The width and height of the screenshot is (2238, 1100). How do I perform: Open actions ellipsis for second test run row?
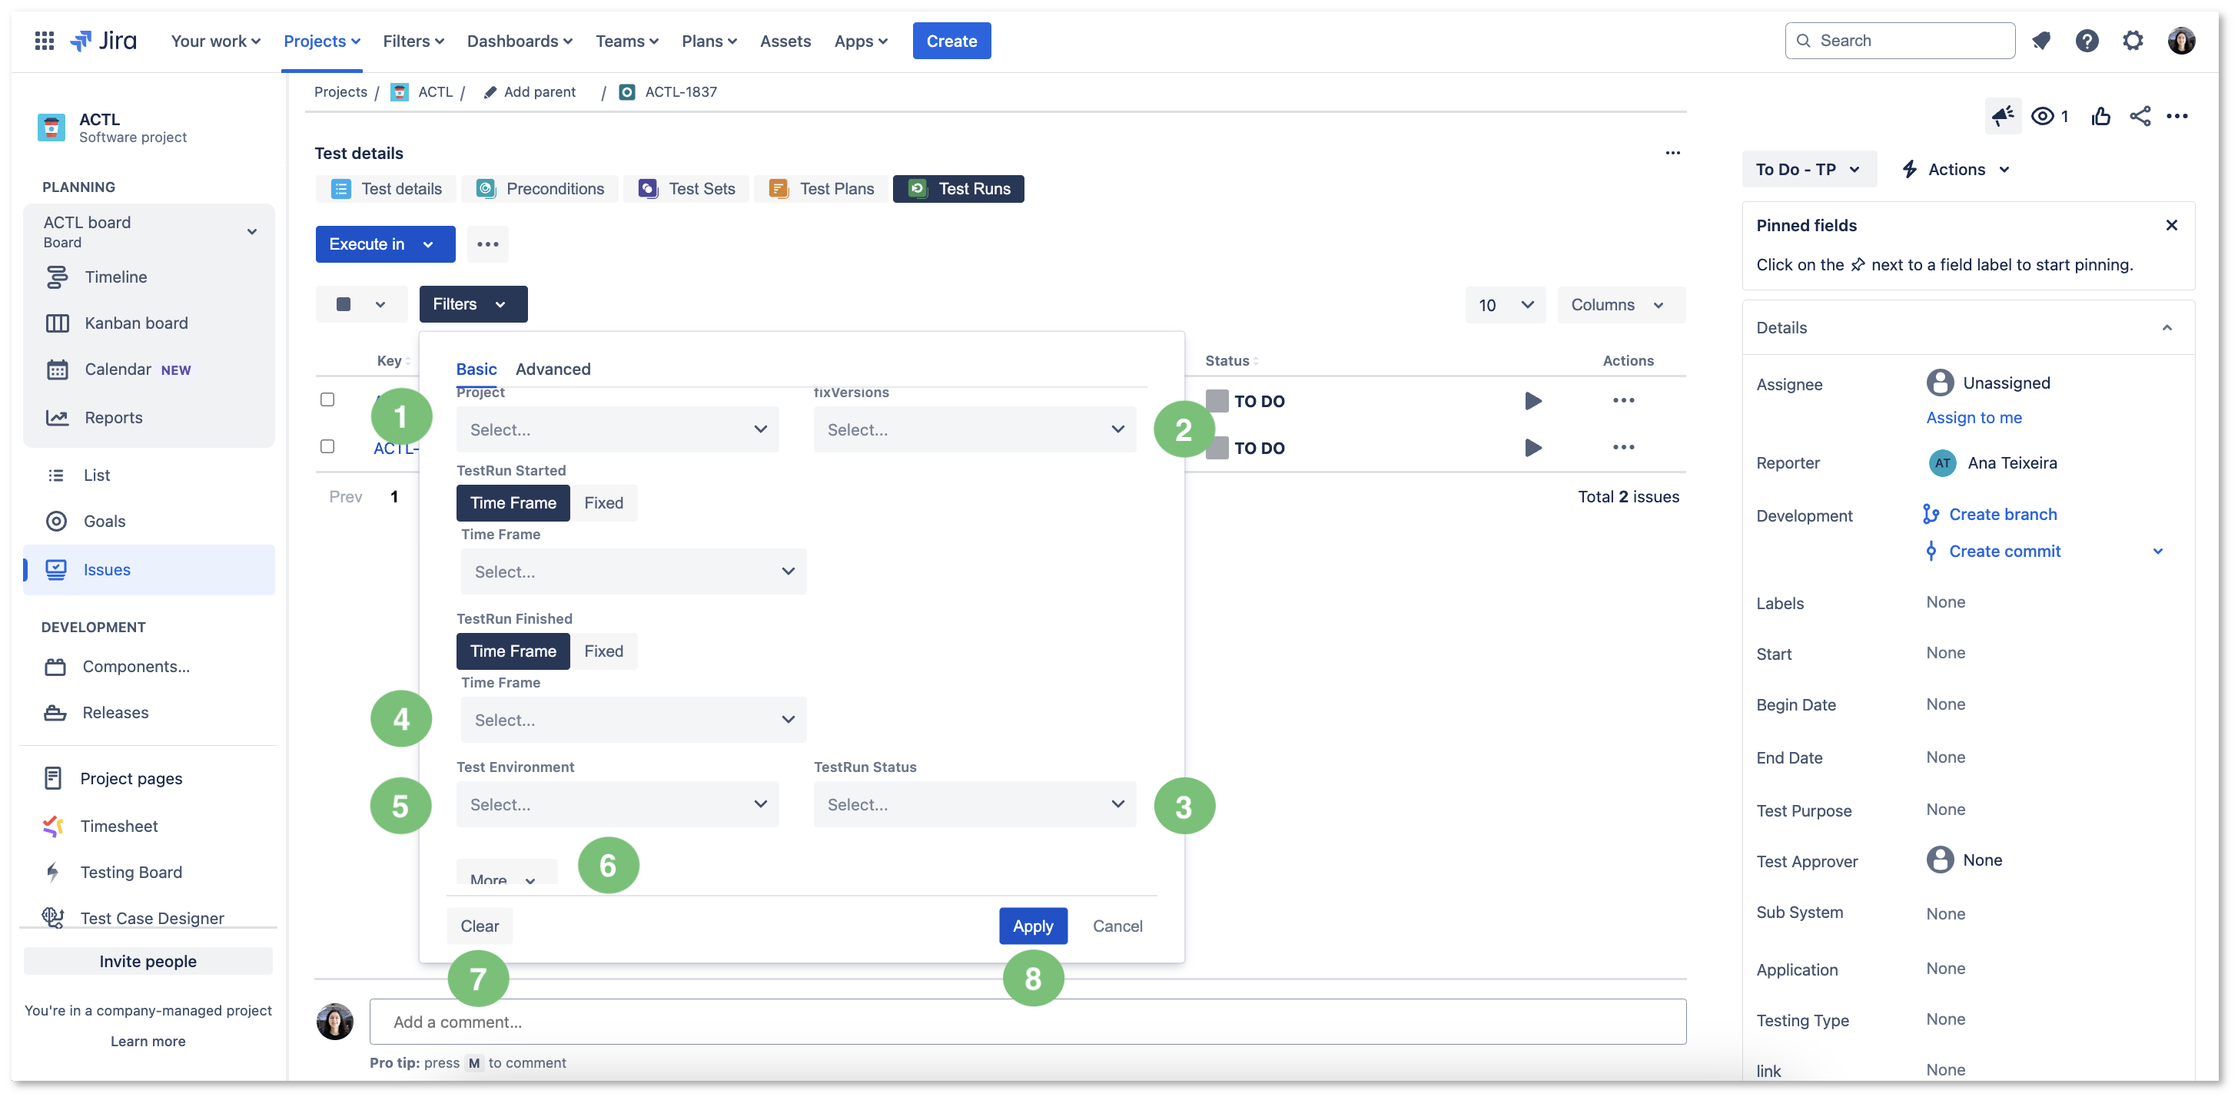click(1623, 447)
